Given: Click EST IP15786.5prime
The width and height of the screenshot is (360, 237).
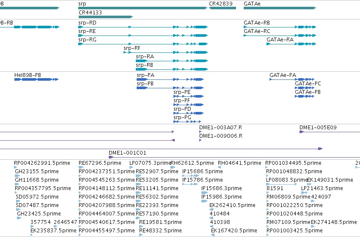Looking at the screenshot, I should coord(190,185).
